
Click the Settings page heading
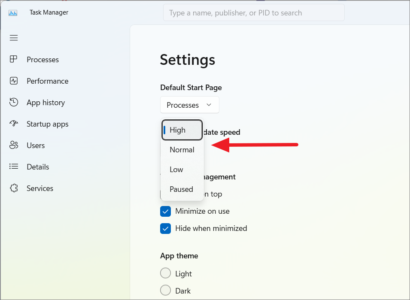click(x=188, y=60)
